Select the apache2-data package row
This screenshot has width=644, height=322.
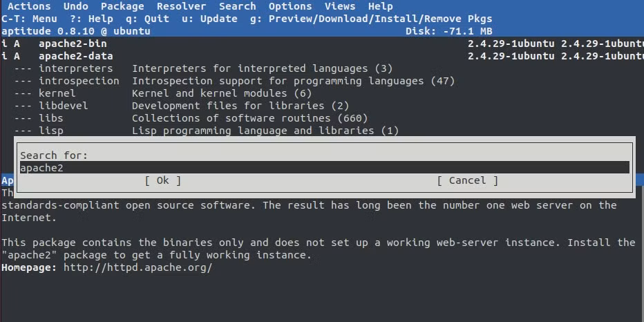coord(322,56)
